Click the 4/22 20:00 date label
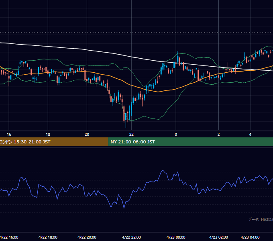Image resolution: width=273 pixels, height=241 pixels. [x=87, y=237]
